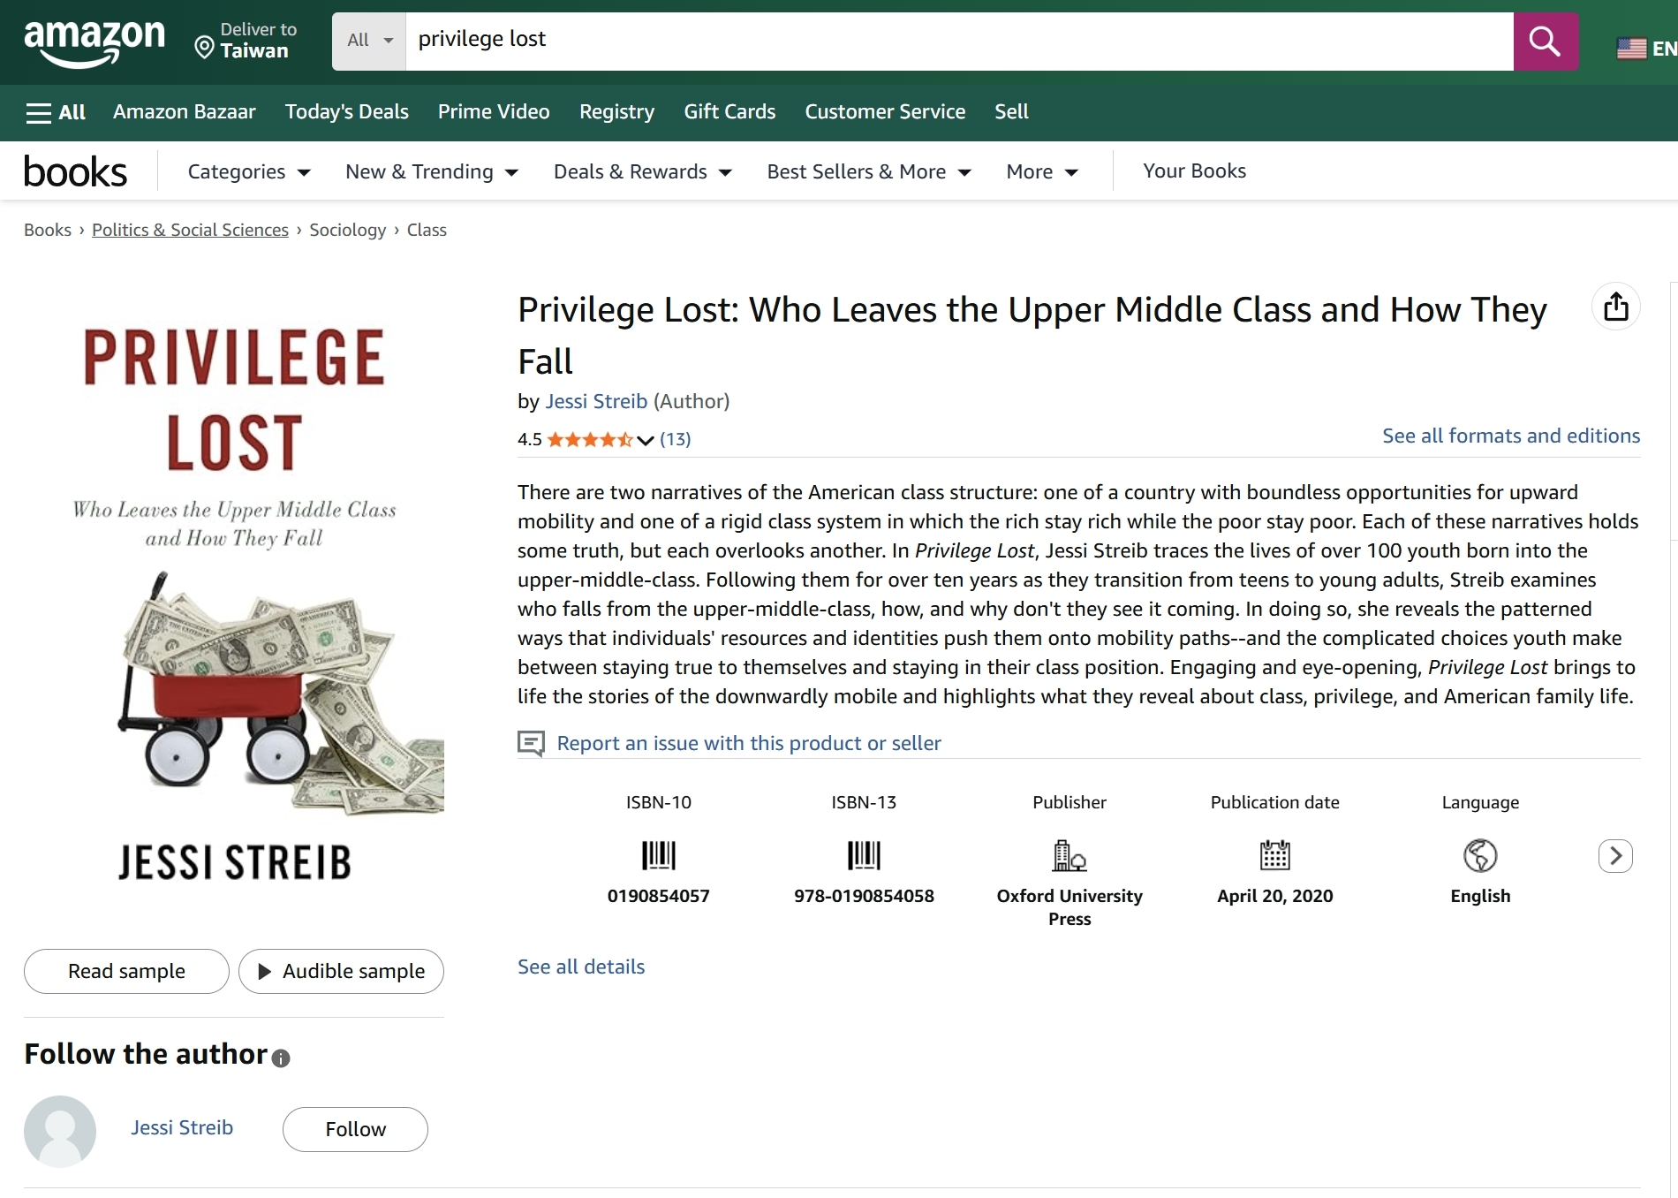This screenshot has height=1198, width=1678.
Task: Click the next arrow in product details
Action: click(1614, 855)
